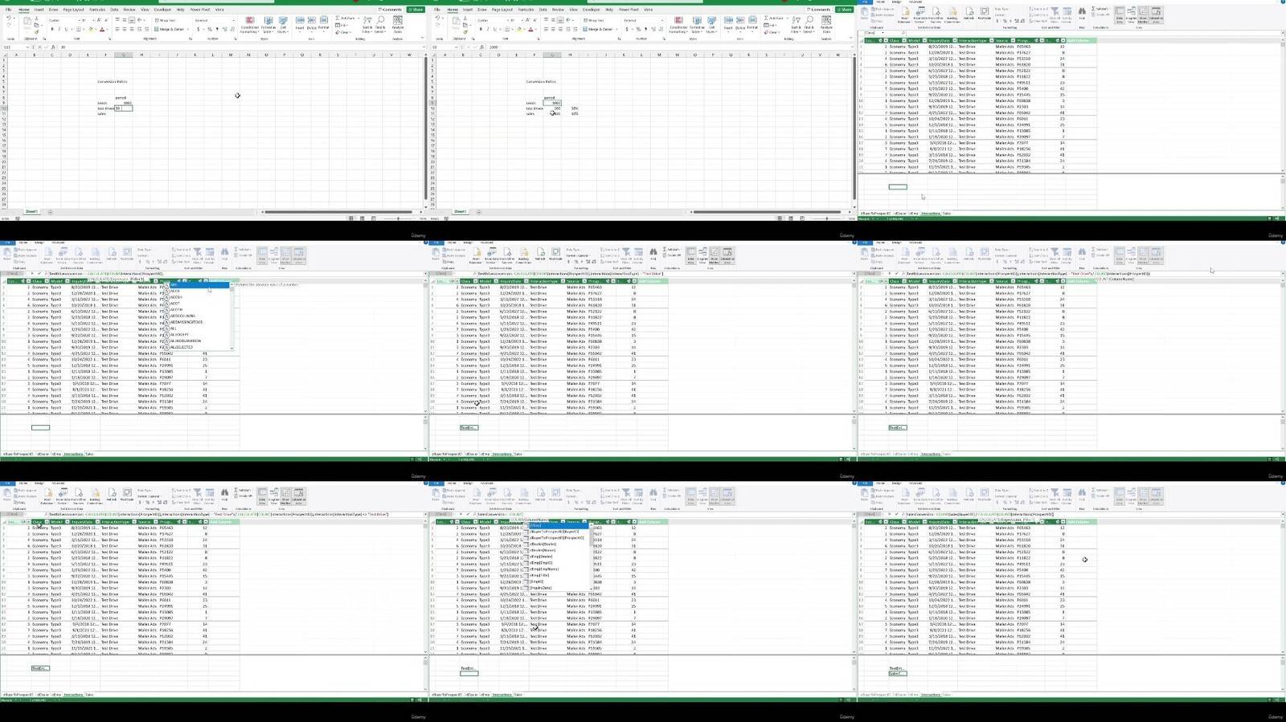Switch to Diagram View in top-right Power Pivot frame

click(1132, 14)
